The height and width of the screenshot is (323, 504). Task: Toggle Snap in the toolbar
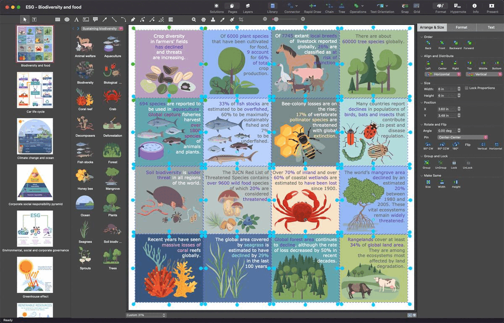(x=404, y=6)
